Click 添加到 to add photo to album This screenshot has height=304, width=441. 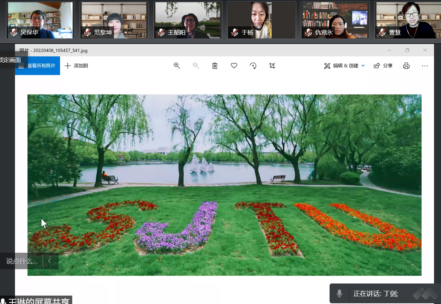[76, 66]
